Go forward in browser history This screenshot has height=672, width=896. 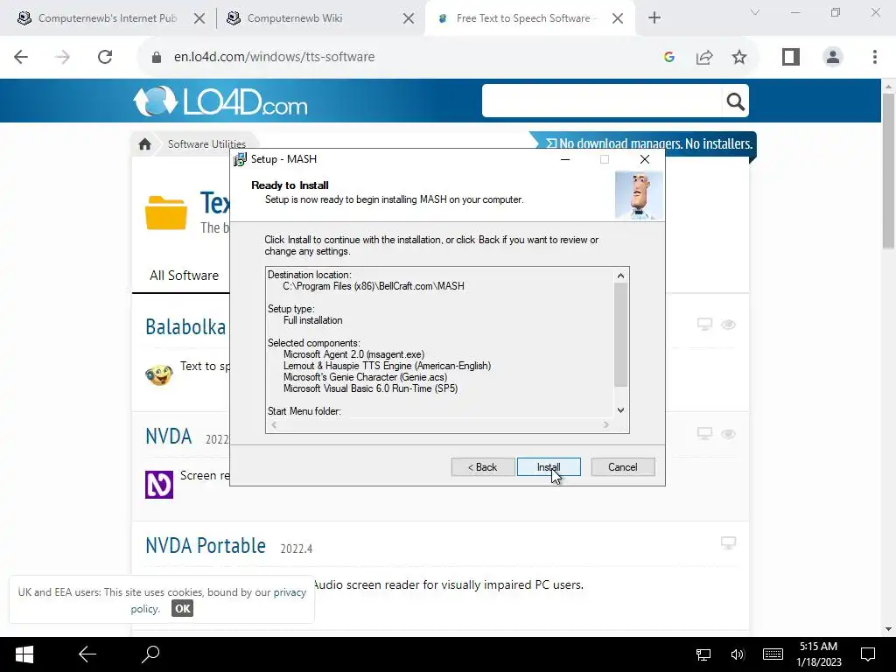62,57
